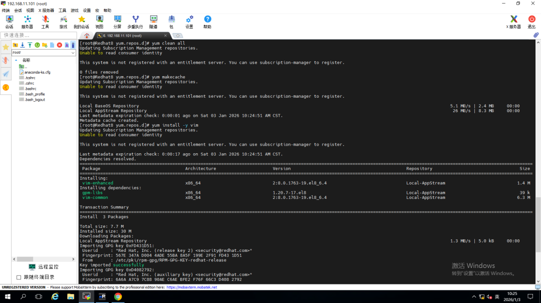
Task: Open the 会话 (Session) toolbar button
Action: 10,22
